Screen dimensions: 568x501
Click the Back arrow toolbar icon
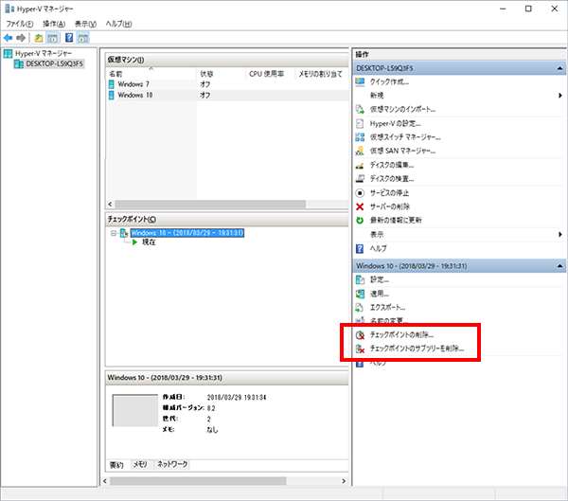point(8,38)
